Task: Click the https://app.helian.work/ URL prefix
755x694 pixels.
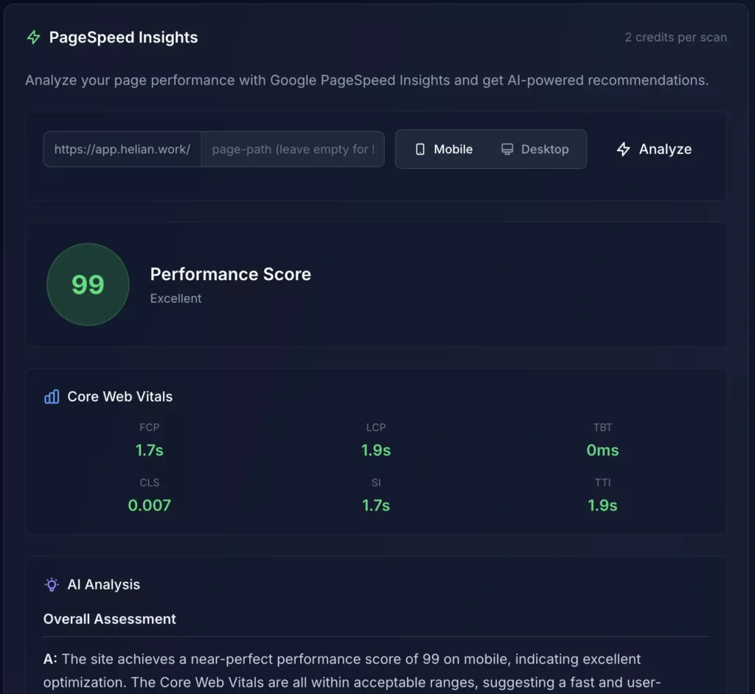Action: point(122,150)
